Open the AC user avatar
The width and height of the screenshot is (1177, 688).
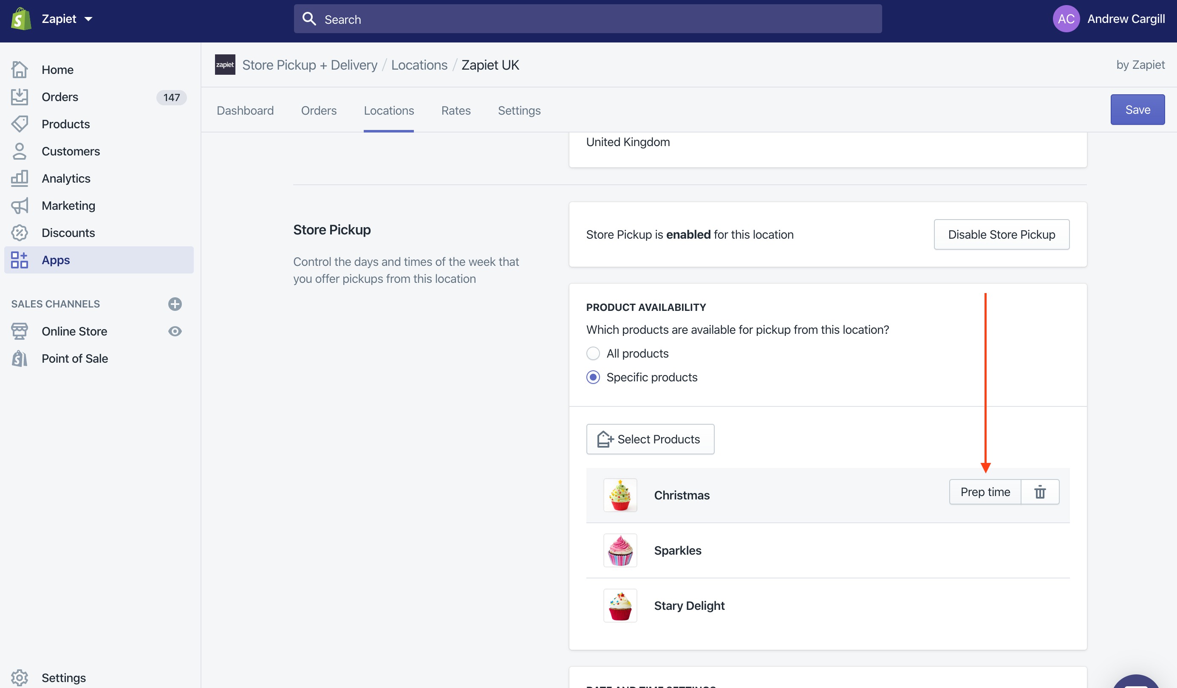(1066, 19)
